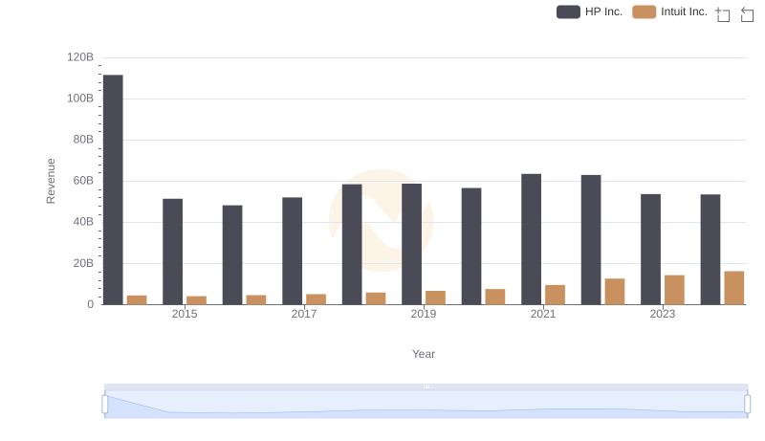The image size is (765, 441).
Task: Click the last Intuit Inc. bar for 2024
Action: click(x=734, y=288)
